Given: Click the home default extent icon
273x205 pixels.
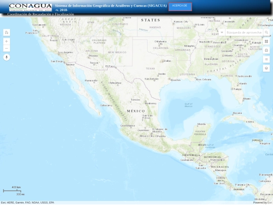Looking at the screenshot, I should (7, 32).
